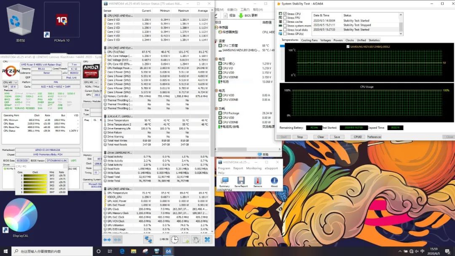Viewport: 455px width, 256px height.
Task: Uncheck the Stress CPU checkbox
Action: tap(285, 14)
